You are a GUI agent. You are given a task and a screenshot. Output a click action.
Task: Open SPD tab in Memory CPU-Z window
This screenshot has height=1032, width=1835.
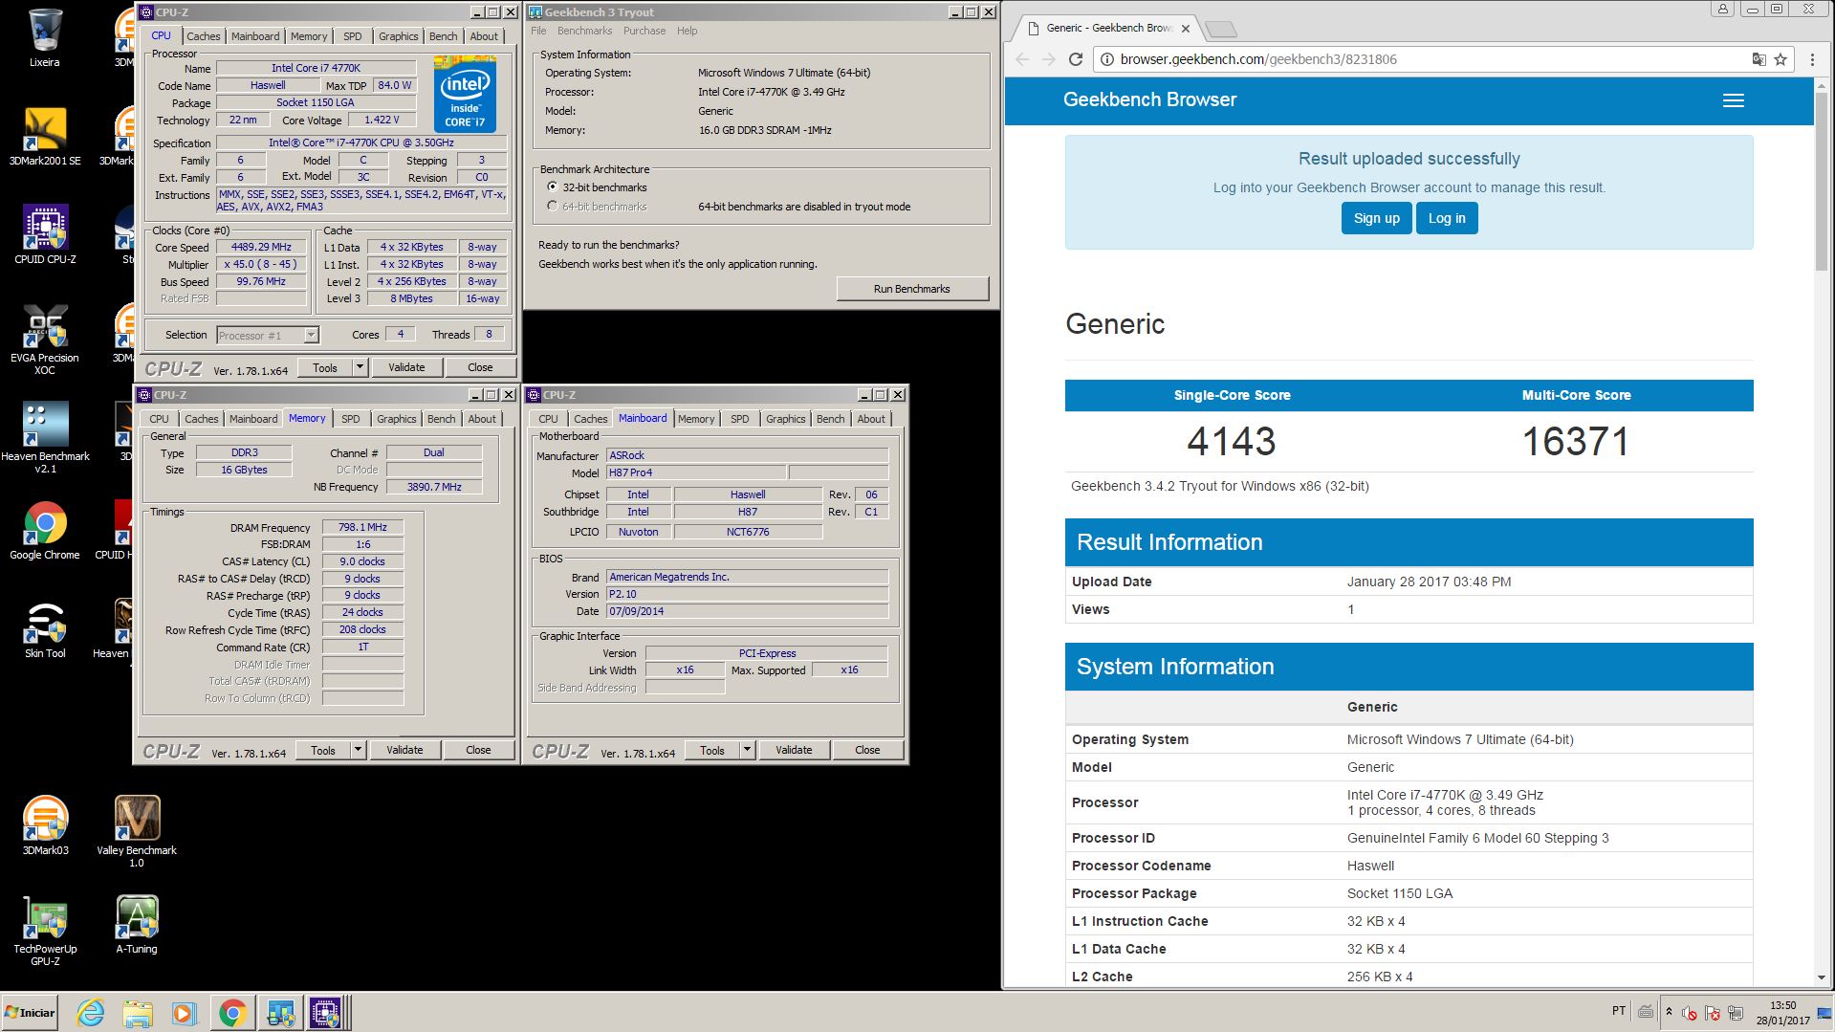350,419
